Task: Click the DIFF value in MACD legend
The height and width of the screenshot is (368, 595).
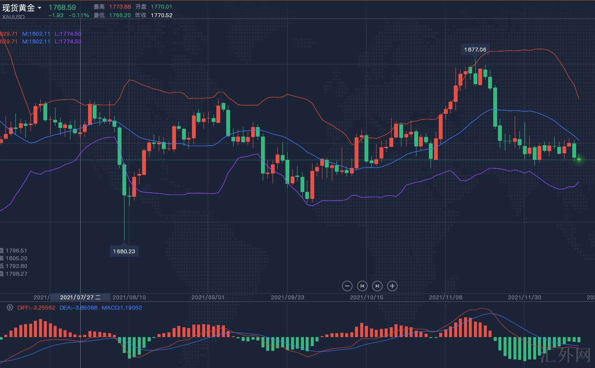Action: point(36,307)
